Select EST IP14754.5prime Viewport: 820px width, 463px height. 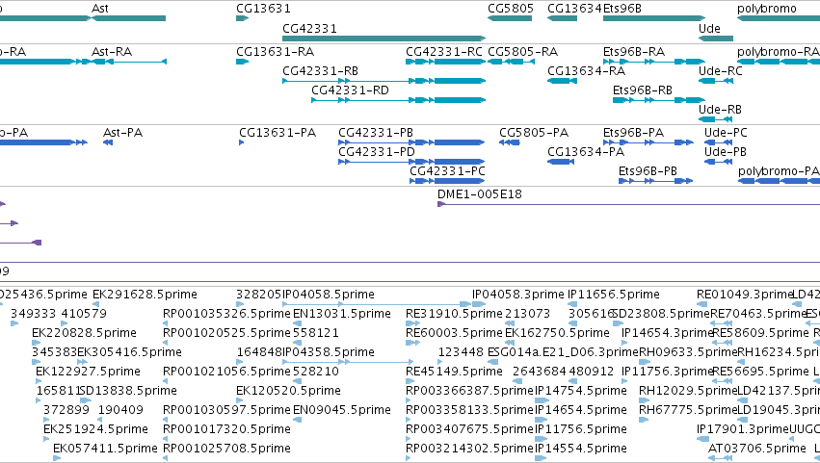(x=580, y=392)
